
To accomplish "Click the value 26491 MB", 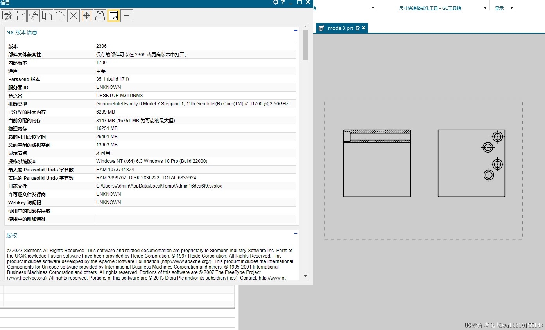I will click(107, 137).
